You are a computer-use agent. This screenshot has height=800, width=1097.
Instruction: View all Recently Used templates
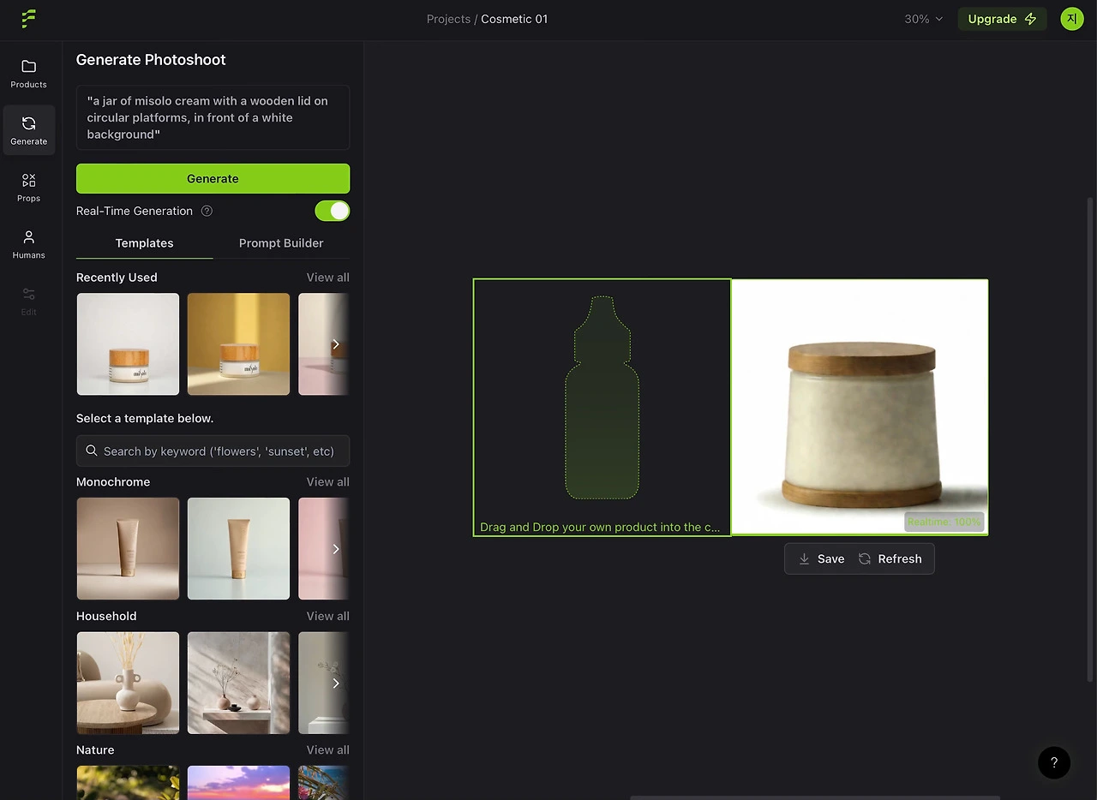[328, 278]
